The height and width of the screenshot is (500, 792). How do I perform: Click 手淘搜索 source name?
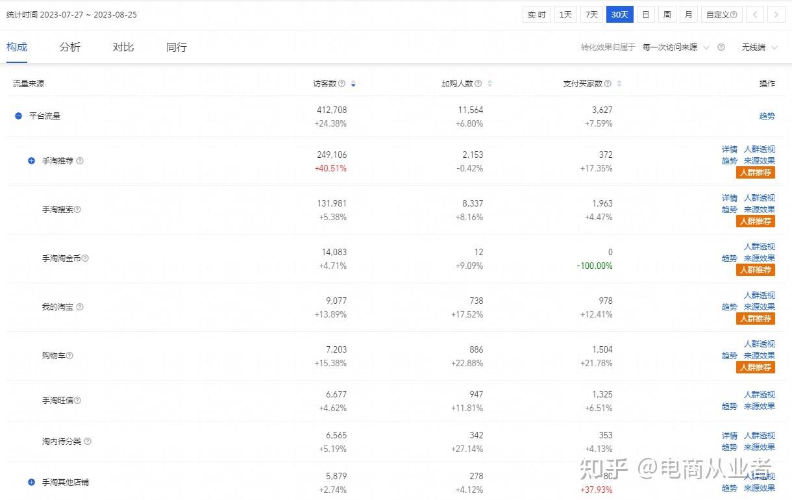click(x=58, y=209)
